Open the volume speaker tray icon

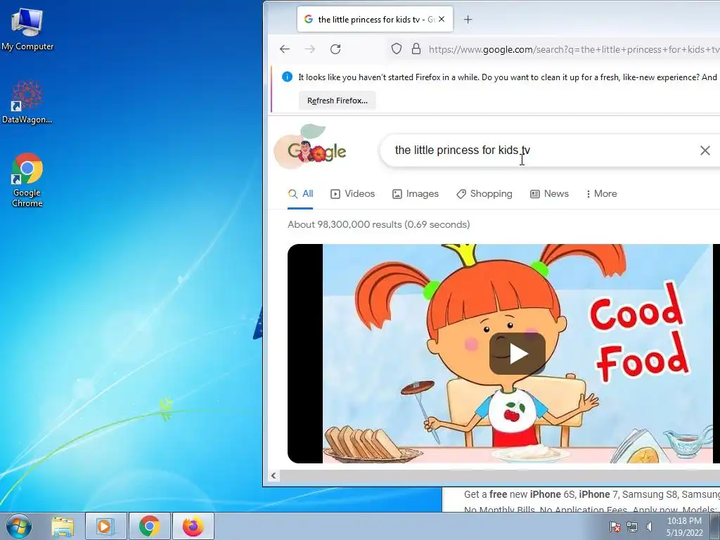coord(649,527)
